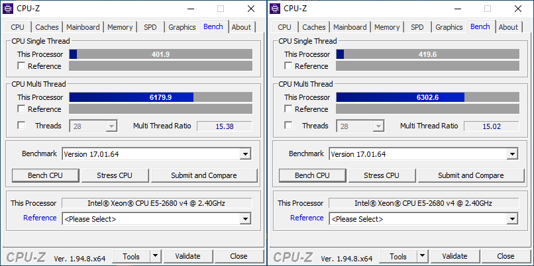Switch to Mainboard tab in left window

click(83, 27)
